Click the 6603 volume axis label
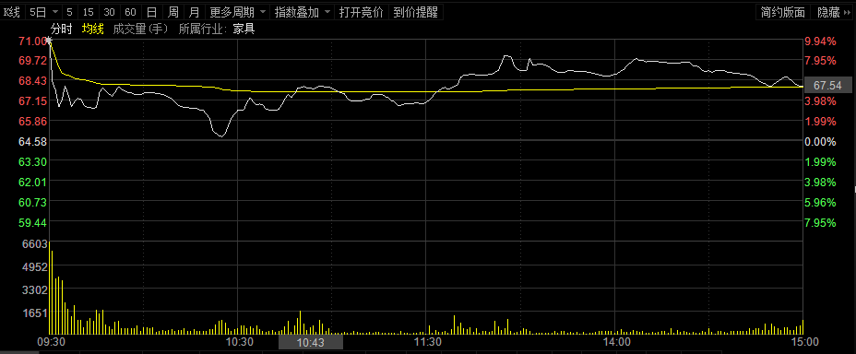 pos(35,244)
